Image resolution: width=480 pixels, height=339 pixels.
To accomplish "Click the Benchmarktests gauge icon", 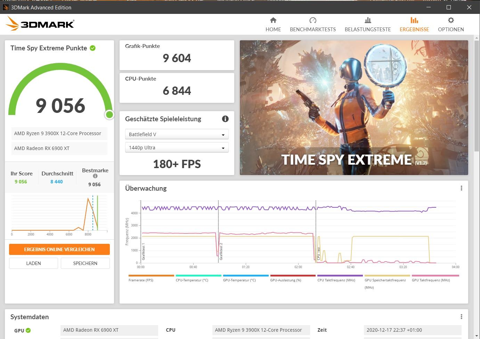I will (x=313, y=20).
